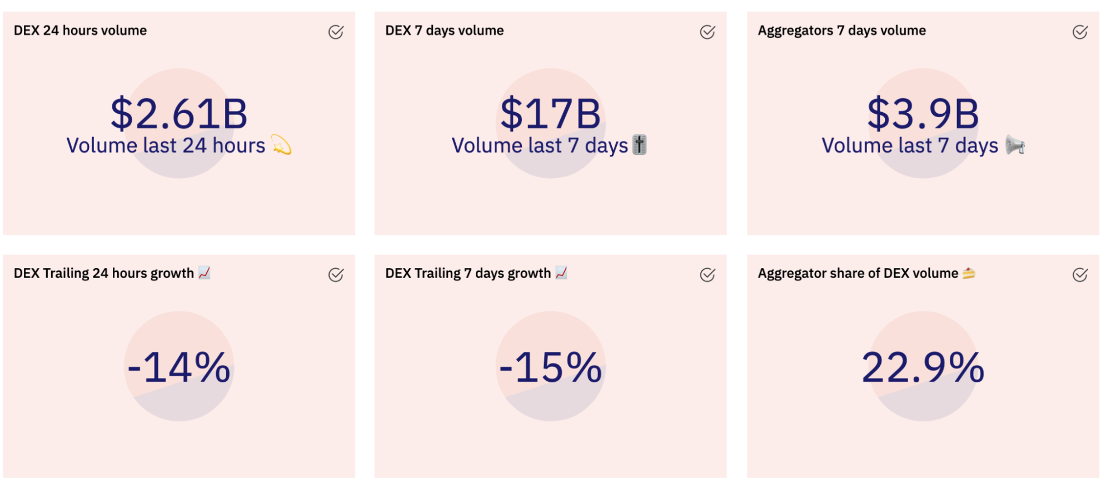Open the Aggregators 7 days volume title
The height and width of the screenshot is (485, 1111).
pyautogui.click(x=841, y=31)
